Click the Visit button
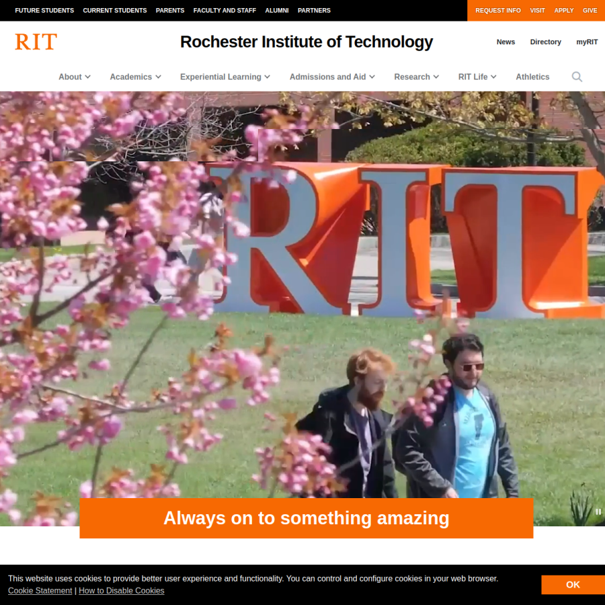 pos(537,10)
